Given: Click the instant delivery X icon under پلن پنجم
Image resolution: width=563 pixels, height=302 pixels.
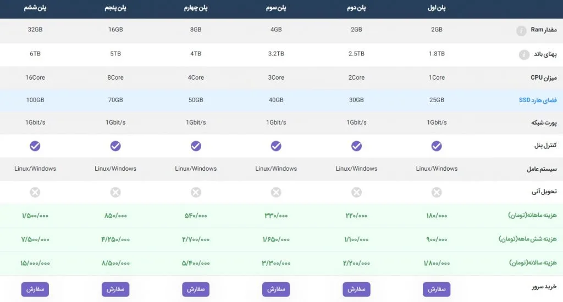Looking at the screenshot, I should tap(115, 192).
